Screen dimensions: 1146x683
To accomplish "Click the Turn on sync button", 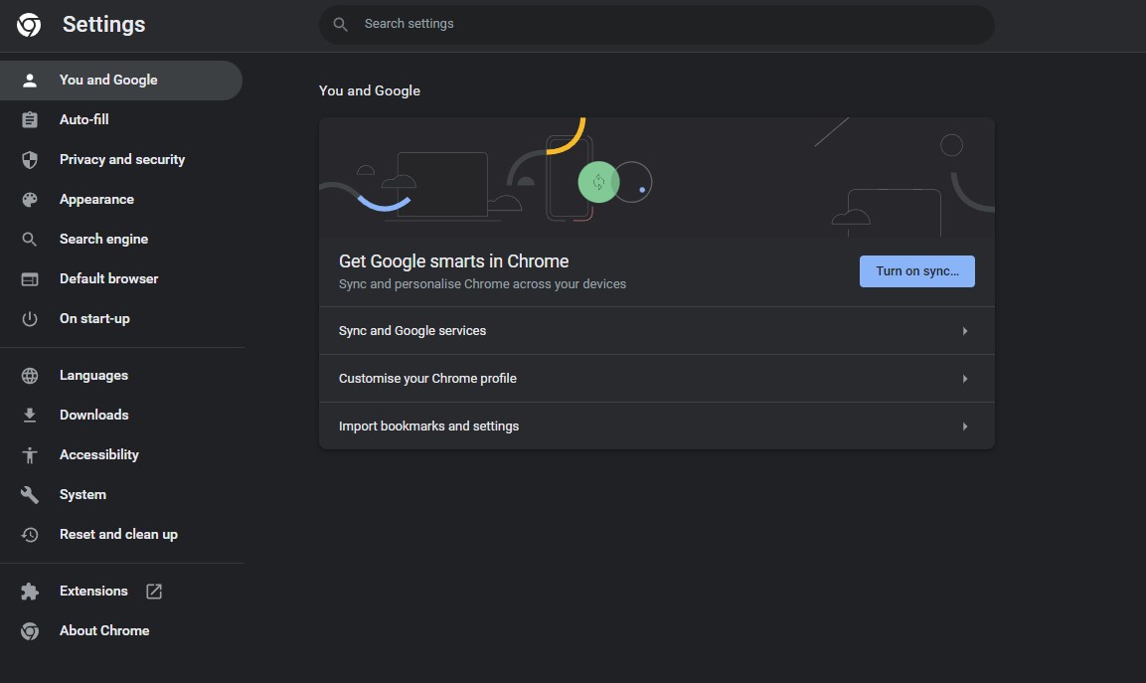I will coord(916,271).
